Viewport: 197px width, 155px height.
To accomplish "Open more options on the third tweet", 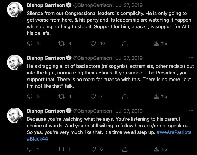I will tap(191, 111).
